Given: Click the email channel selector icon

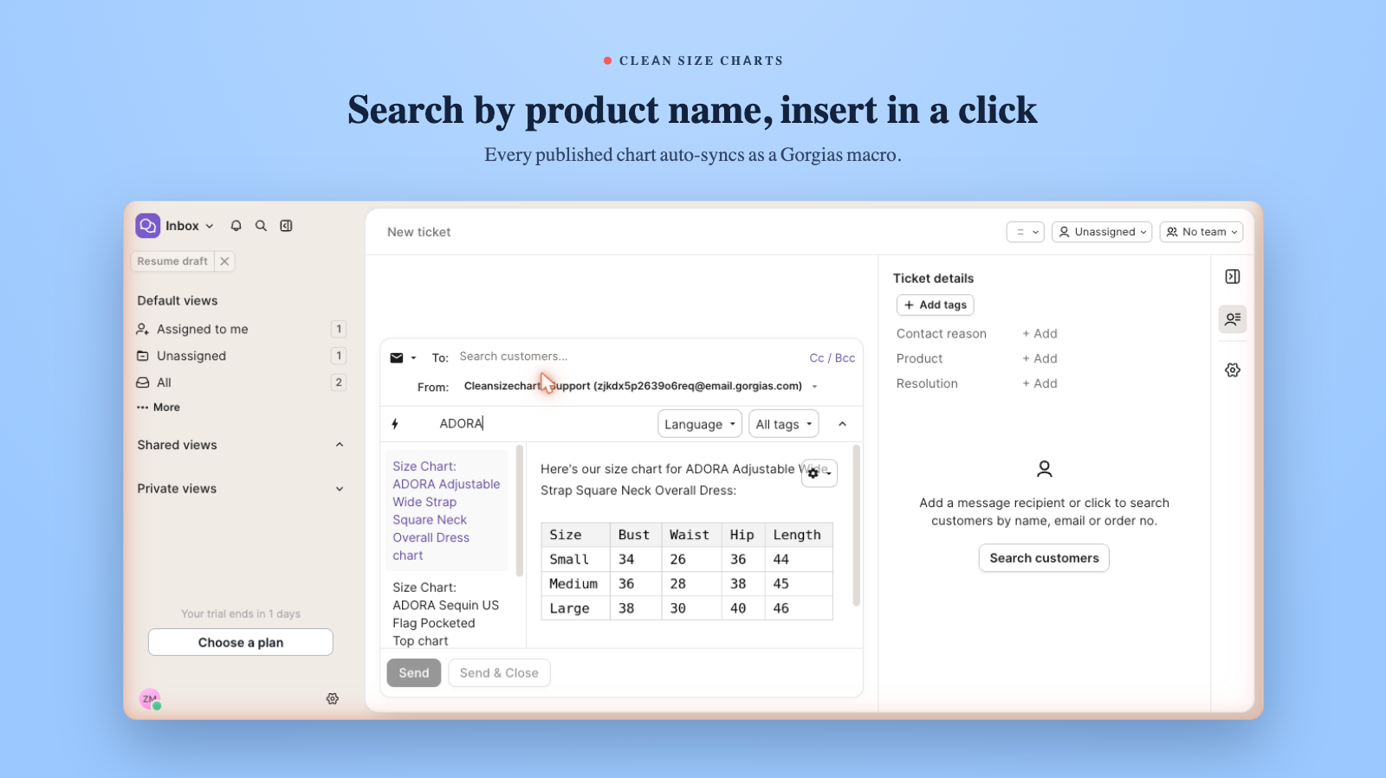Looking at the screenshot, I should click(x=402, y=357).
